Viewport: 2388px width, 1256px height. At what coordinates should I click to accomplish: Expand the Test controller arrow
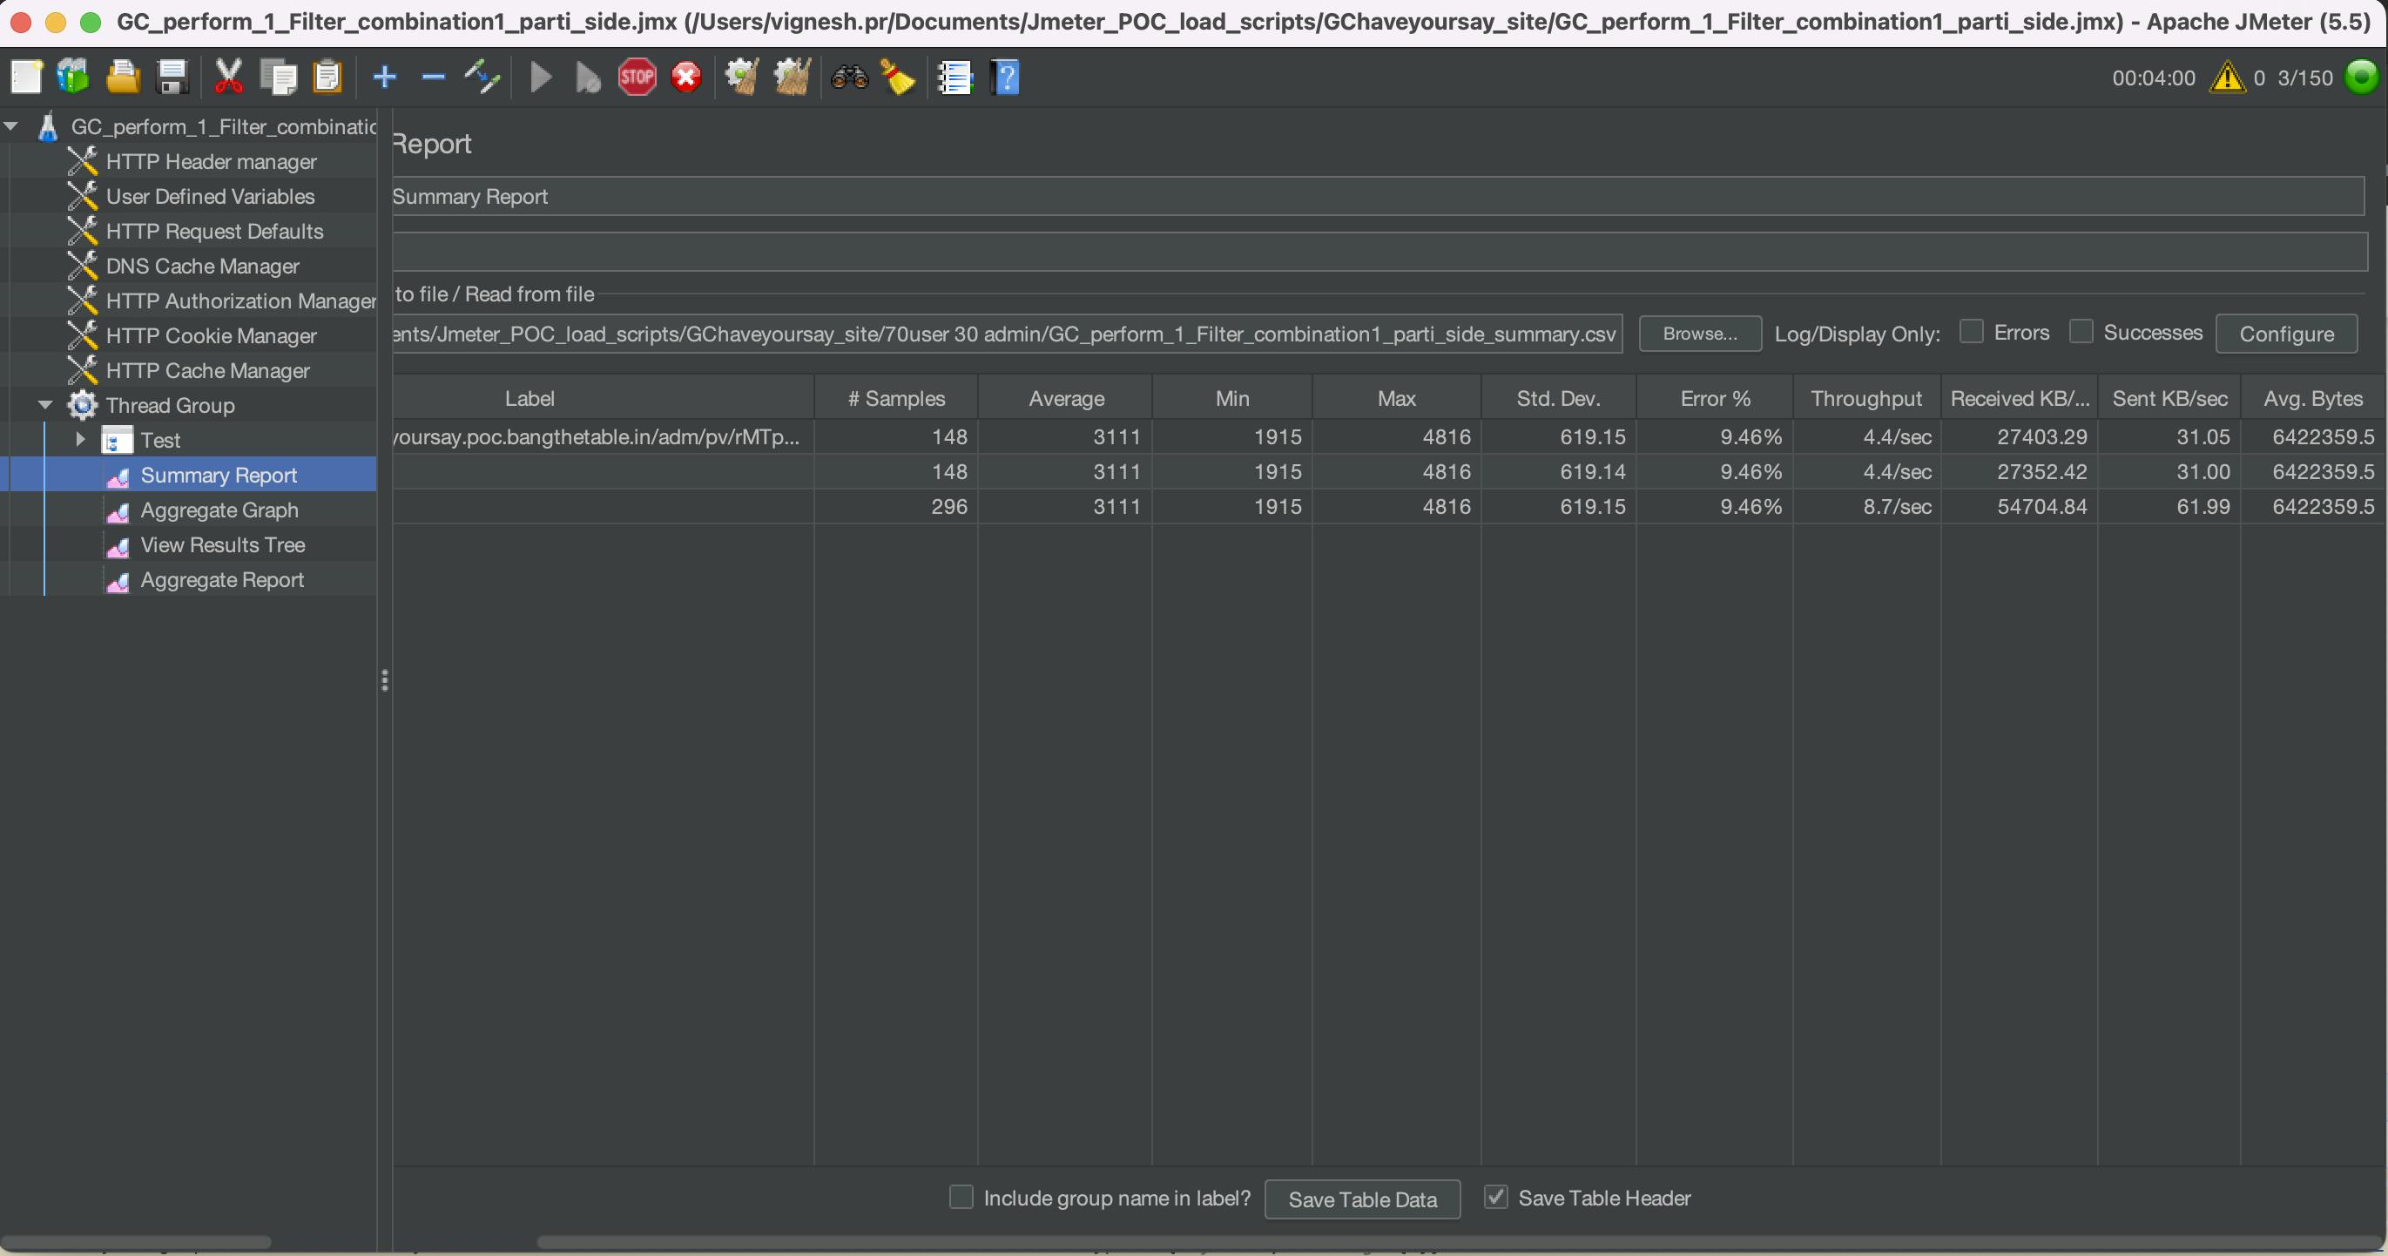(x=81, y=439)
